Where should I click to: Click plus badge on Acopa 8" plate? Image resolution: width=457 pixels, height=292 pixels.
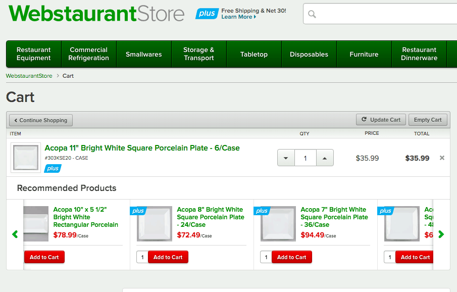pos(138,211)
